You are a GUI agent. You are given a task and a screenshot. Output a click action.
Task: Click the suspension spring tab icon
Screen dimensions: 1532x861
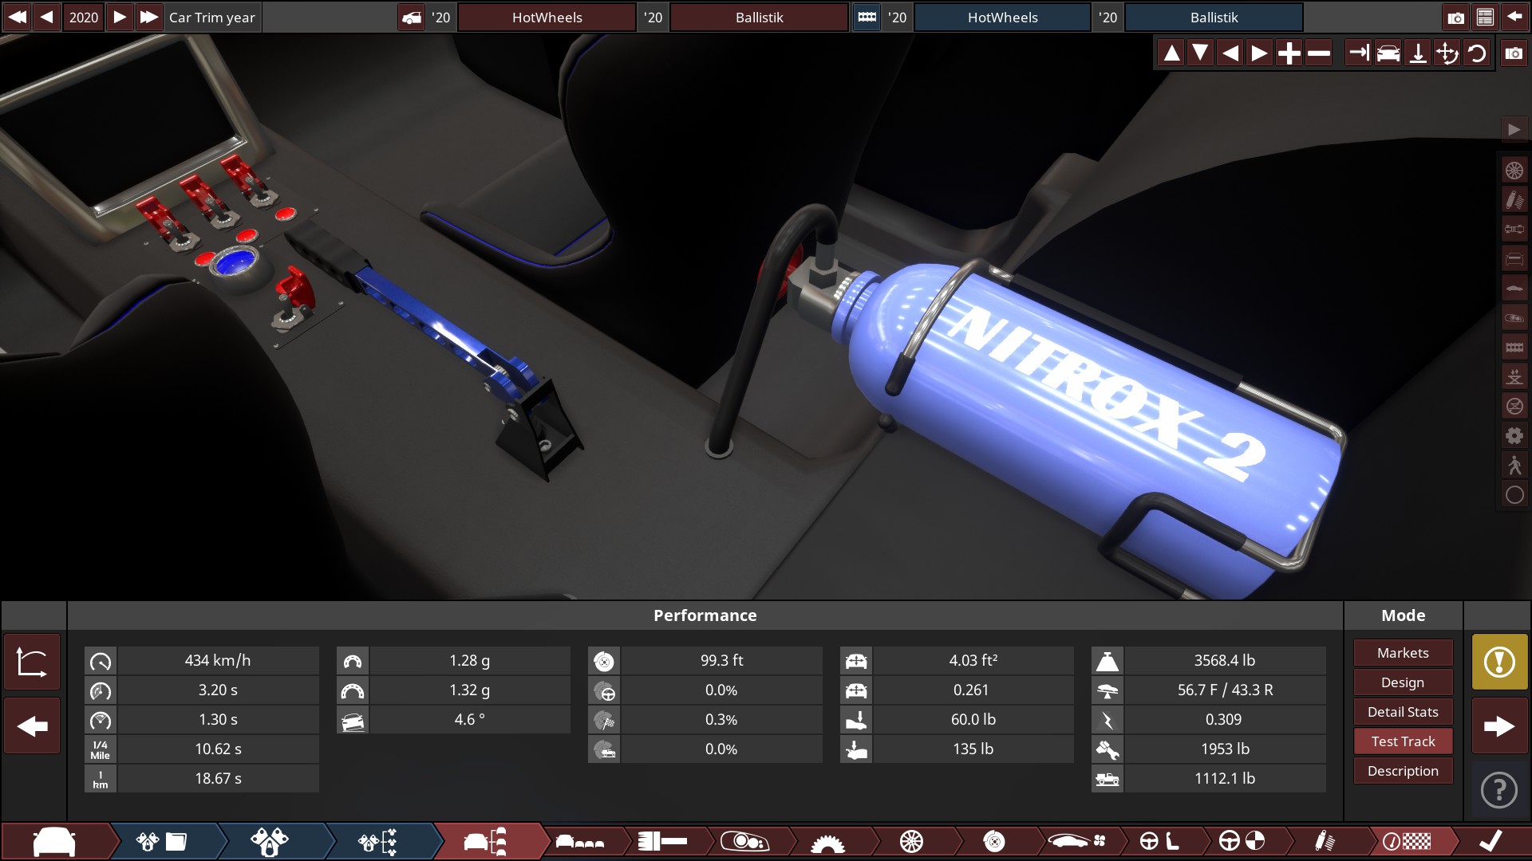click(1325, 841)
